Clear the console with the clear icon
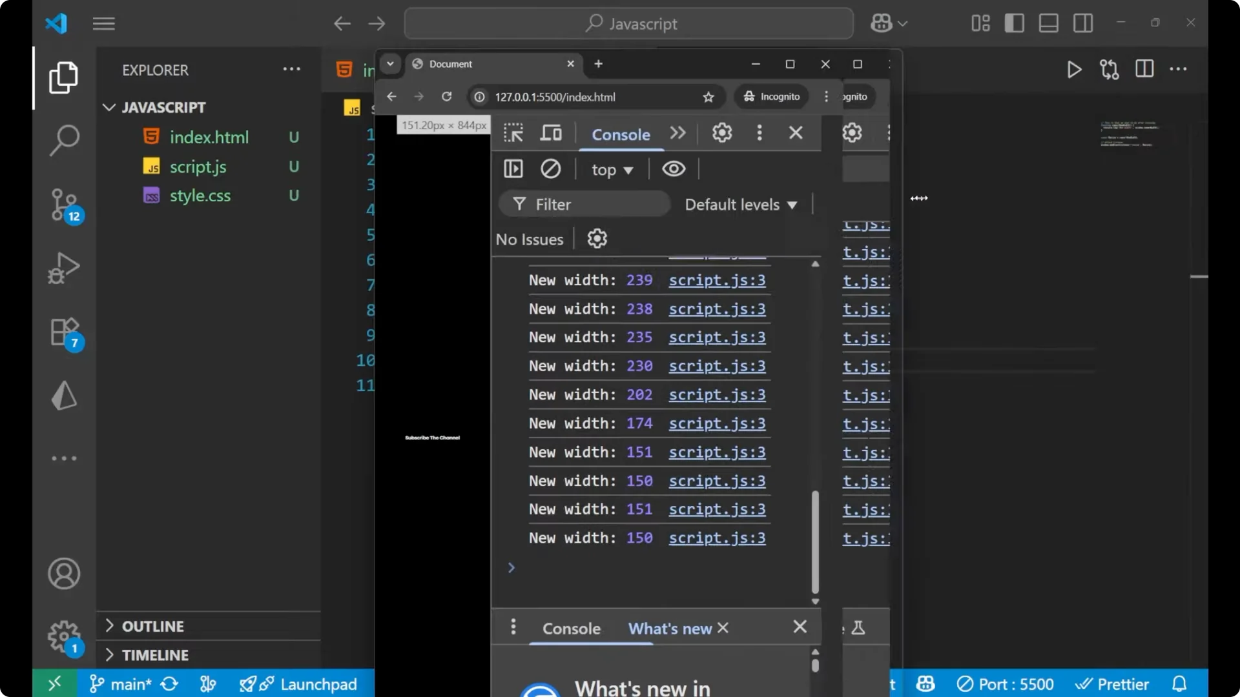 coord(550,169)
